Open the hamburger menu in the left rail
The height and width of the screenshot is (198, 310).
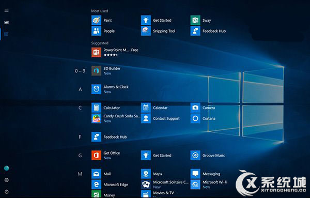7,10
